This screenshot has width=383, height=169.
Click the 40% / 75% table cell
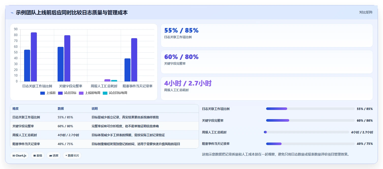pos(65,144)
